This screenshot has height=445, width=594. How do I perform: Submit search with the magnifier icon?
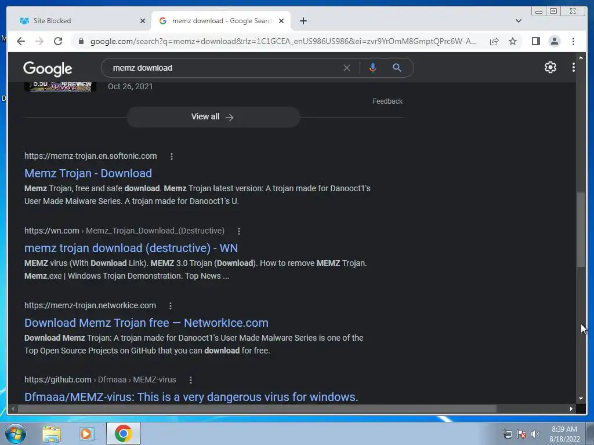397,68
